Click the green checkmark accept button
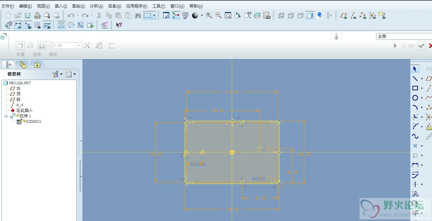This screenshot has width=432, height=221. pos(421,46)
